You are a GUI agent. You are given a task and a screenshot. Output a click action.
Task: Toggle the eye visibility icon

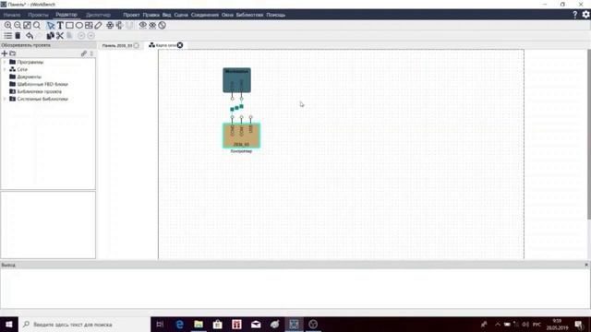click(x=143, y=25)
